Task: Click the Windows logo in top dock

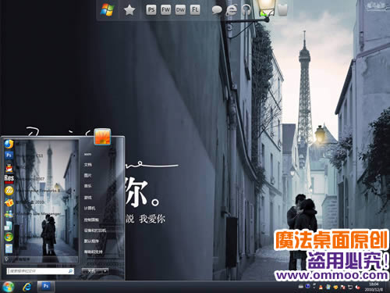Action: point(107,10)
